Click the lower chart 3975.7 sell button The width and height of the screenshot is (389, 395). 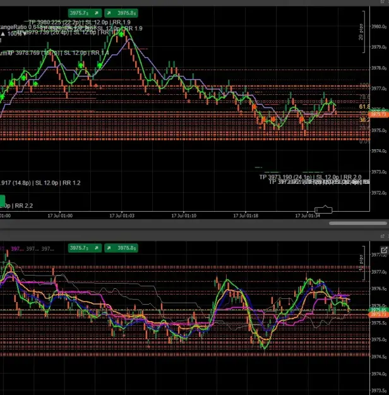pyautogui.click(x=85, y=248)
